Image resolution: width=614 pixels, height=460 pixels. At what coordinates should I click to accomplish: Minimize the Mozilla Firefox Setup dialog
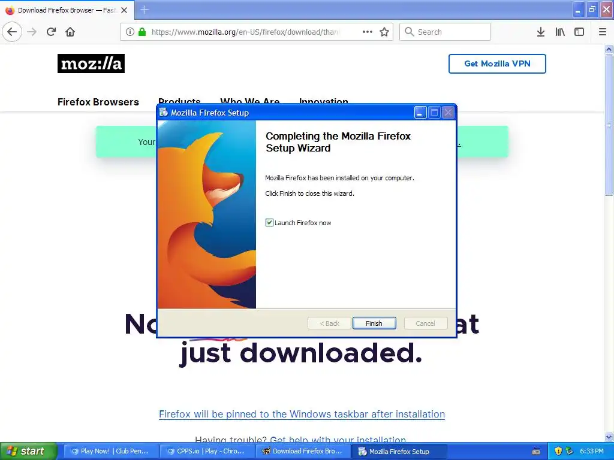[420, 113]
